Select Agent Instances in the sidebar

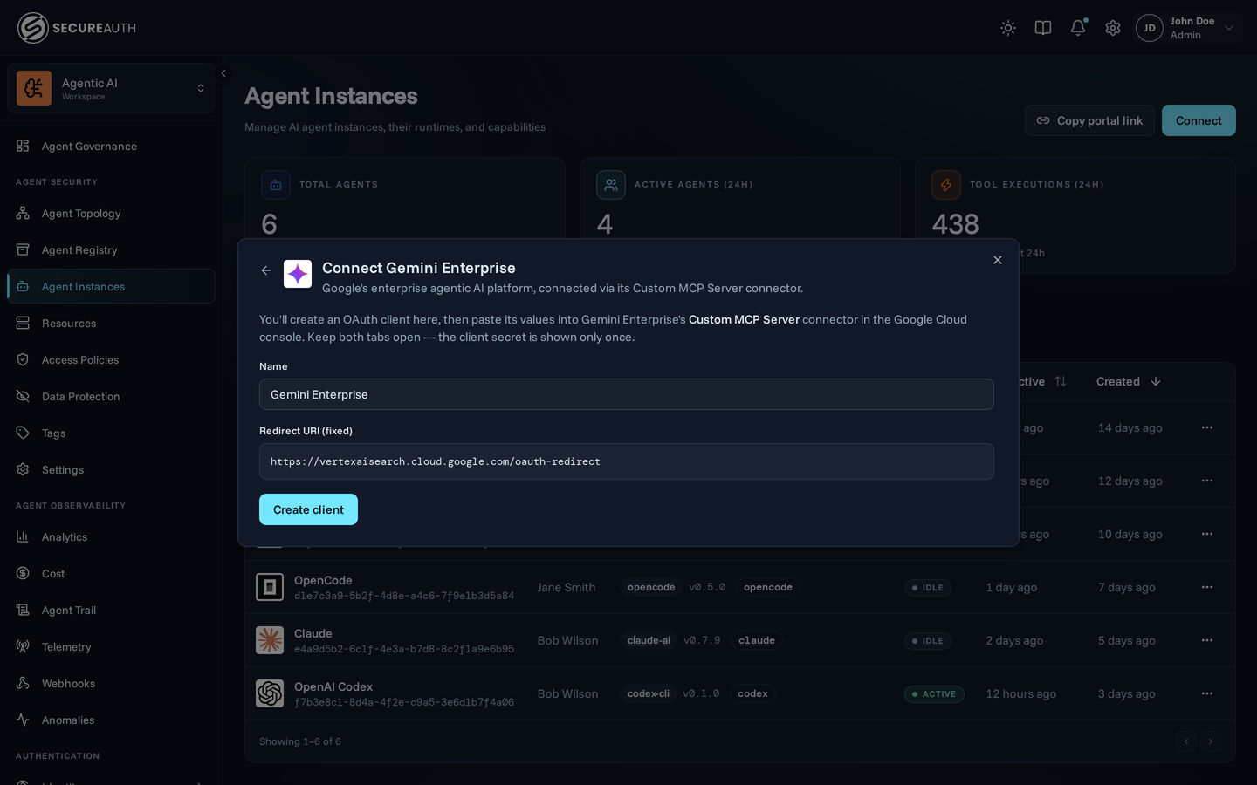(111, 286)
